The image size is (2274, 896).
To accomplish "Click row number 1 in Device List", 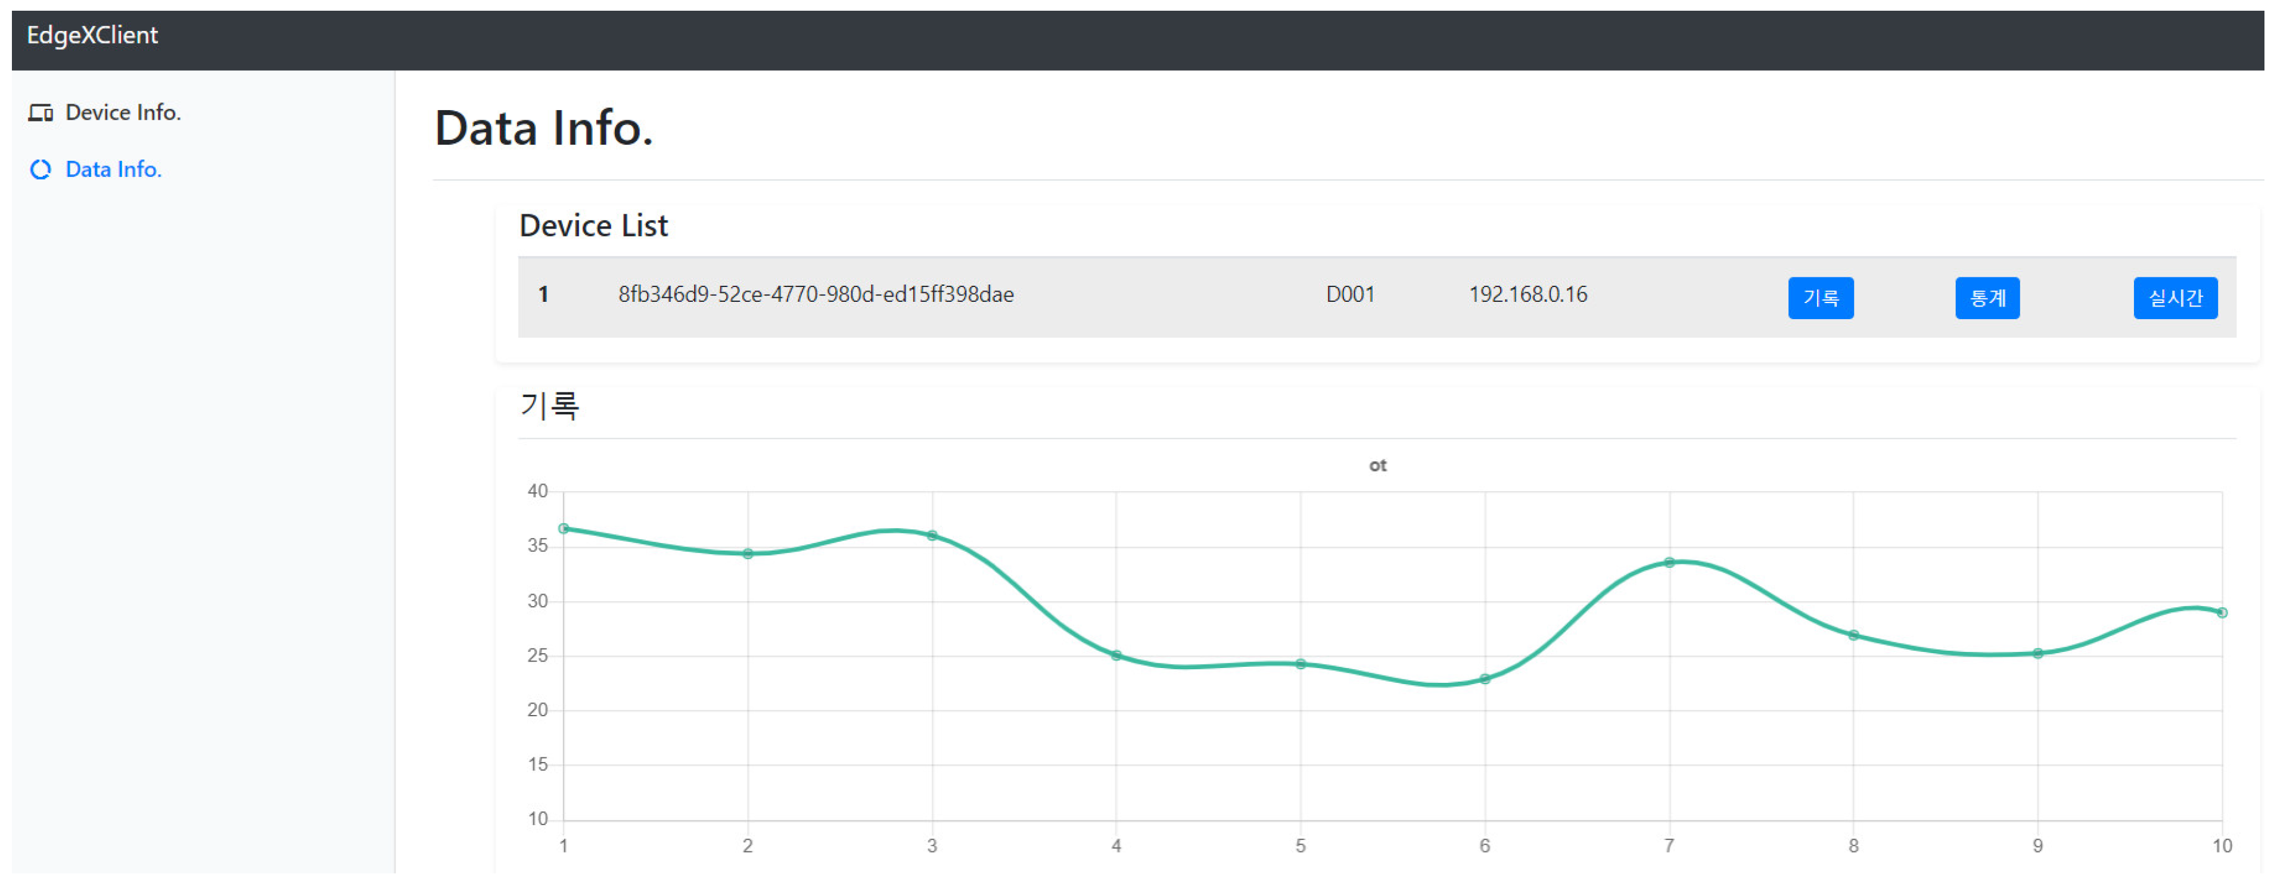I will coord(543,295).
